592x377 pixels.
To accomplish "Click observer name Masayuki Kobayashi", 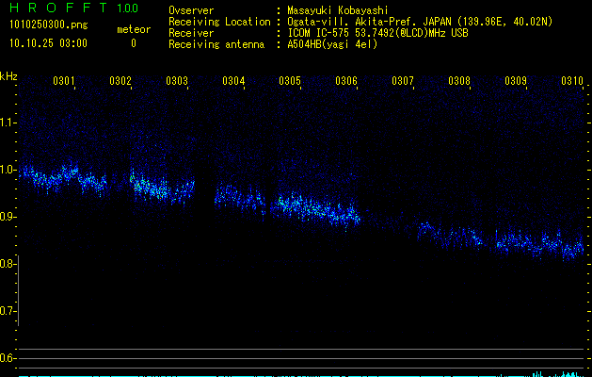I will coord(338,10).
